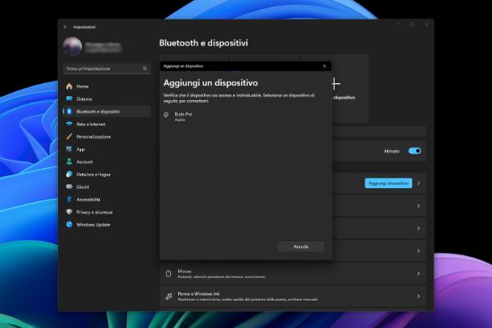Click the blue Aggiungi dispositivo button
The height and width of the screenshot is (328, 492).
click(x=389, y=183)
